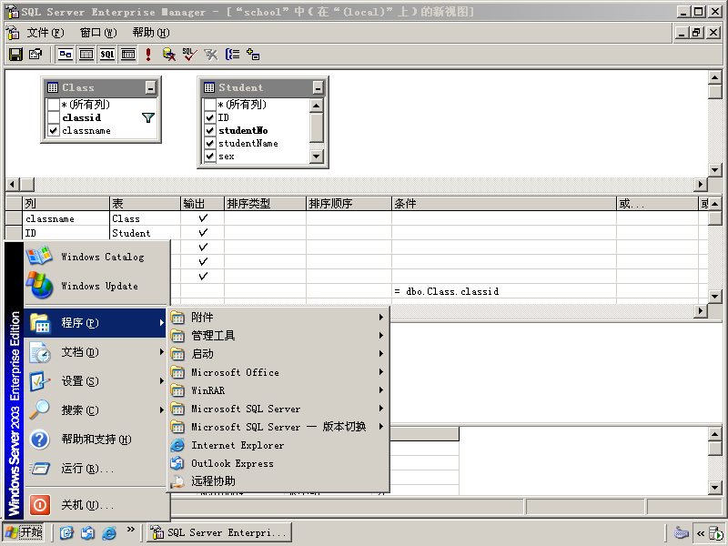The height and width of the screenshot is (546, 728).
Task: Toggle the diagram pane toolbar button
Action: point(66,55)
